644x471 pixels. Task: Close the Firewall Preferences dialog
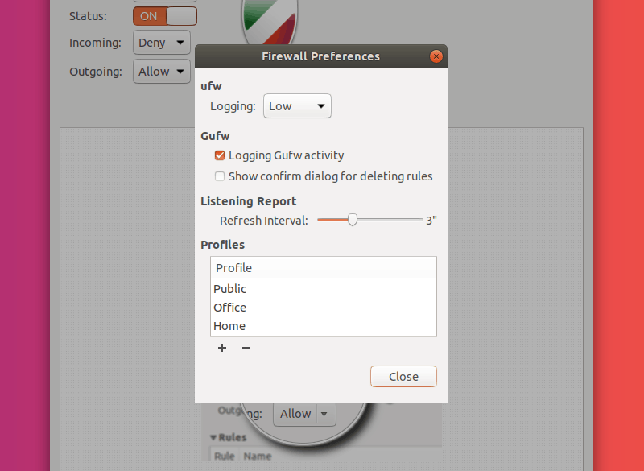(403, 376)
